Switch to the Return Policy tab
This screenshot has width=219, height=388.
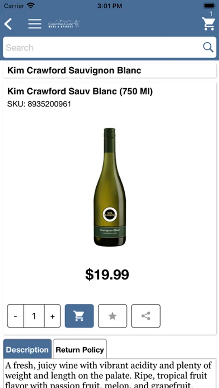tap(80, 349)
